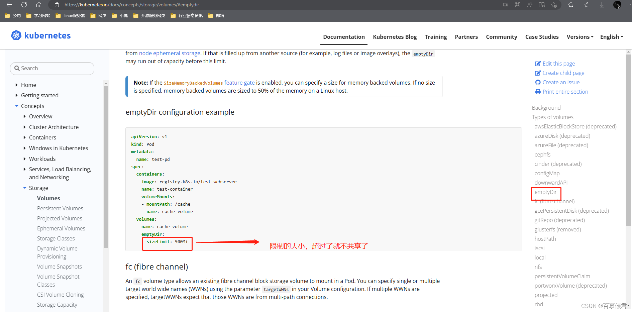The image size is (632, 312).
Task: Go to browser home page icon
Action: [x=39, y=5]
